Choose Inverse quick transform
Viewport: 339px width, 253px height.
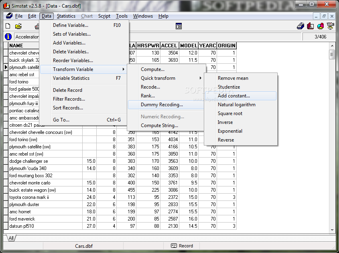point(241,123)
